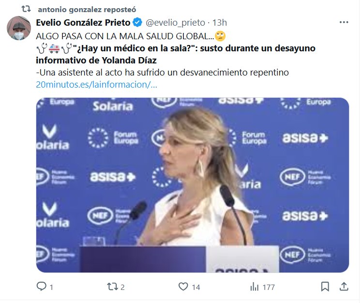The width and height of the screenshot is (363, 303).
Task: Click the bold headline about Yolanda Díaz
Action: [x=176, y=54]
